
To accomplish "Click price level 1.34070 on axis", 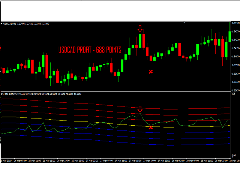I will click(x=236, y=57).
